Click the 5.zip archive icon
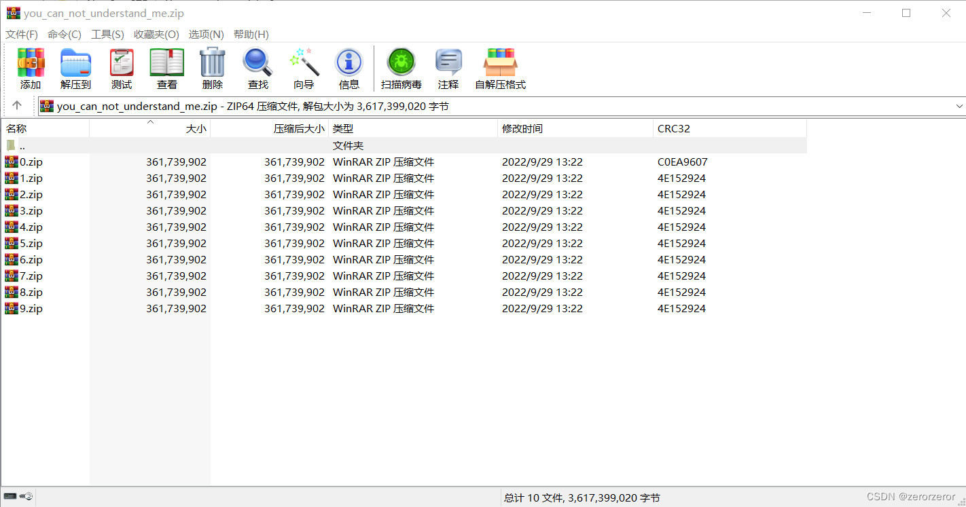Image resolution: width=966 pixels, height=507 pixels. (x=12, y=243)
